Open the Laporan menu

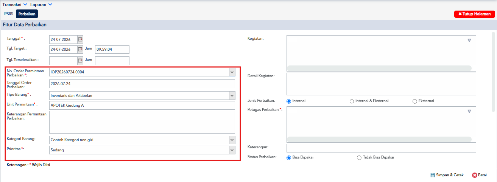tap(41, 5)
